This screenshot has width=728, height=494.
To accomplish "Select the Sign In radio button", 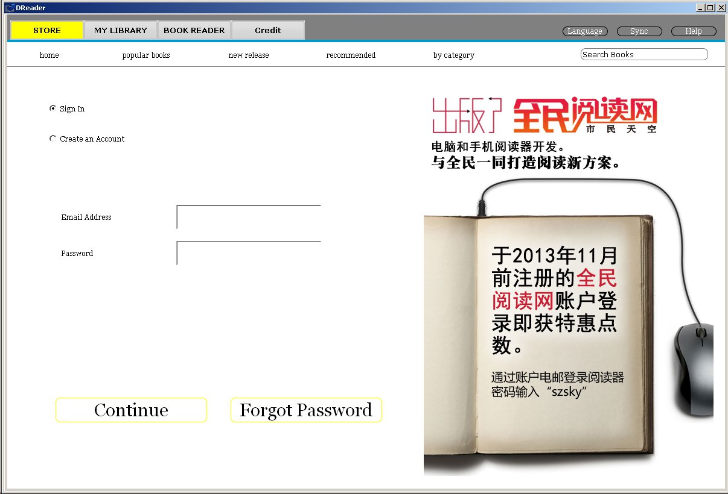I will [53, 108].
